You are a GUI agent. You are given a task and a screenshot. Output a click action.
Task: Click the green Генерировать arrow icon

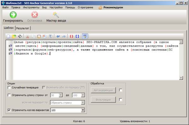pos(13,15)
